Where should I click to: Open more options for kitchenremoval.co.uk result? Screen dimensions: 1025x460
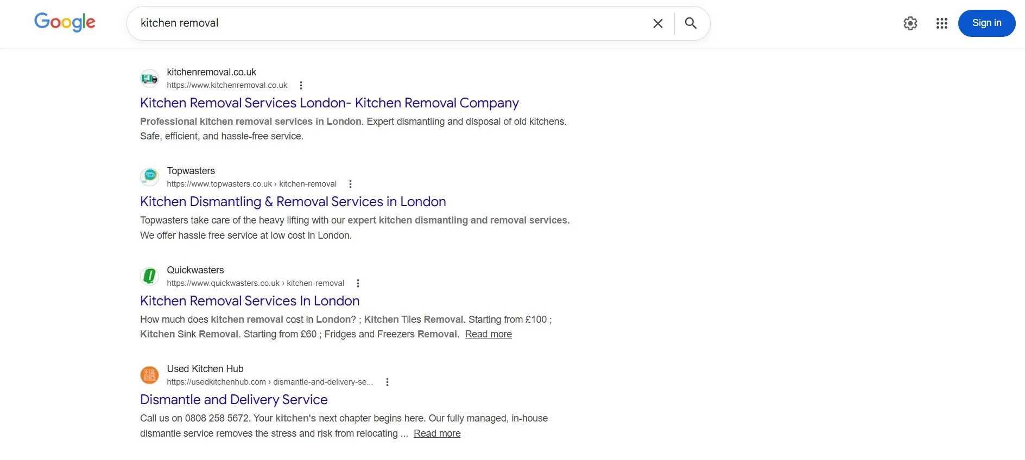click(x=301, y=85)
